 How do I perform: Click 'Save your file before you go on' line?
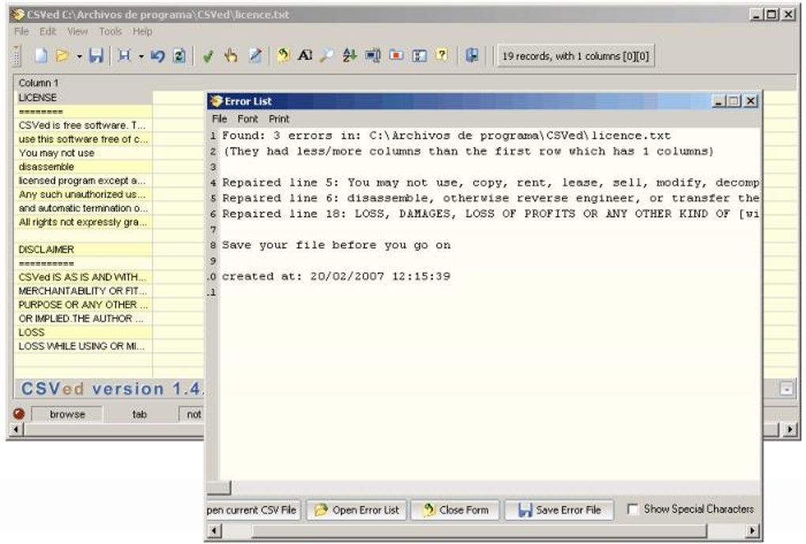pos(336,245)
